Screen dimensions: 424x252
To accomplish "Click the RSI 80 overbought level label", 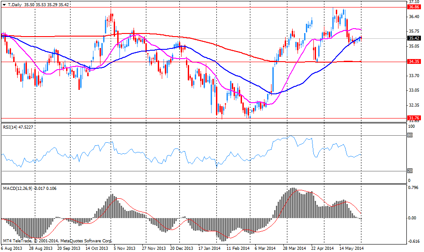I will tap(409, 136).
